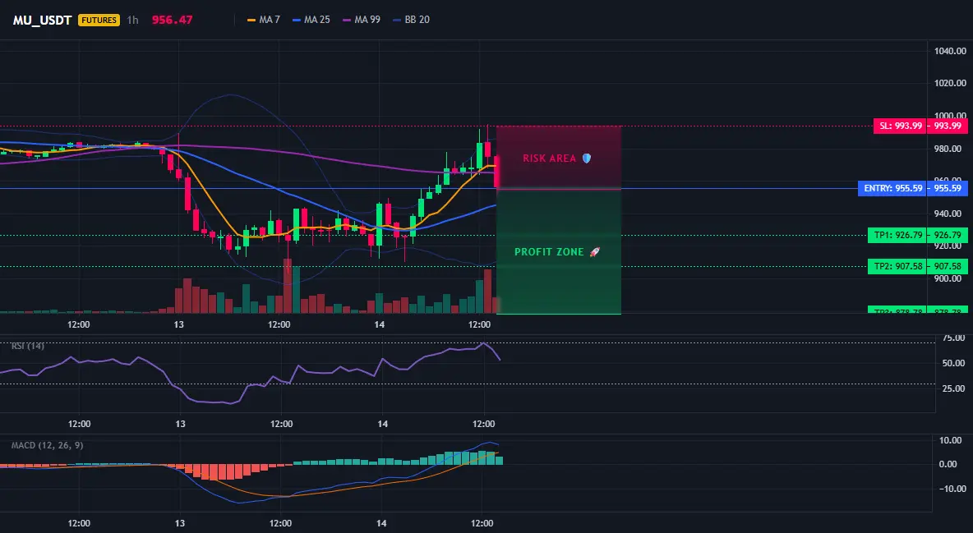973x533 pixels.
Task: Toggle the BB 20 legend entry
Action: [412, 20]
